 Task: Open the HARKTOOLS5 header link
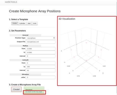tap(11, 2)
